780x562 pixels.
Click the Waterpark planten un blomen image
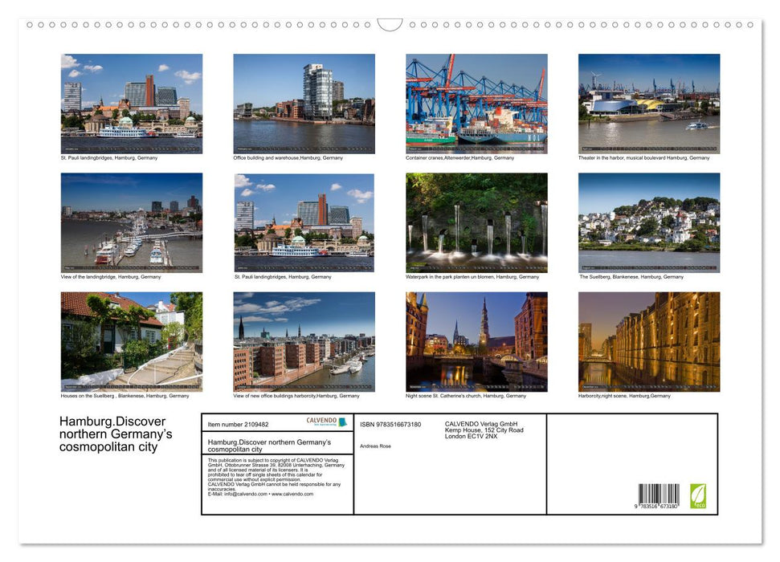click(x=476, y=222)
